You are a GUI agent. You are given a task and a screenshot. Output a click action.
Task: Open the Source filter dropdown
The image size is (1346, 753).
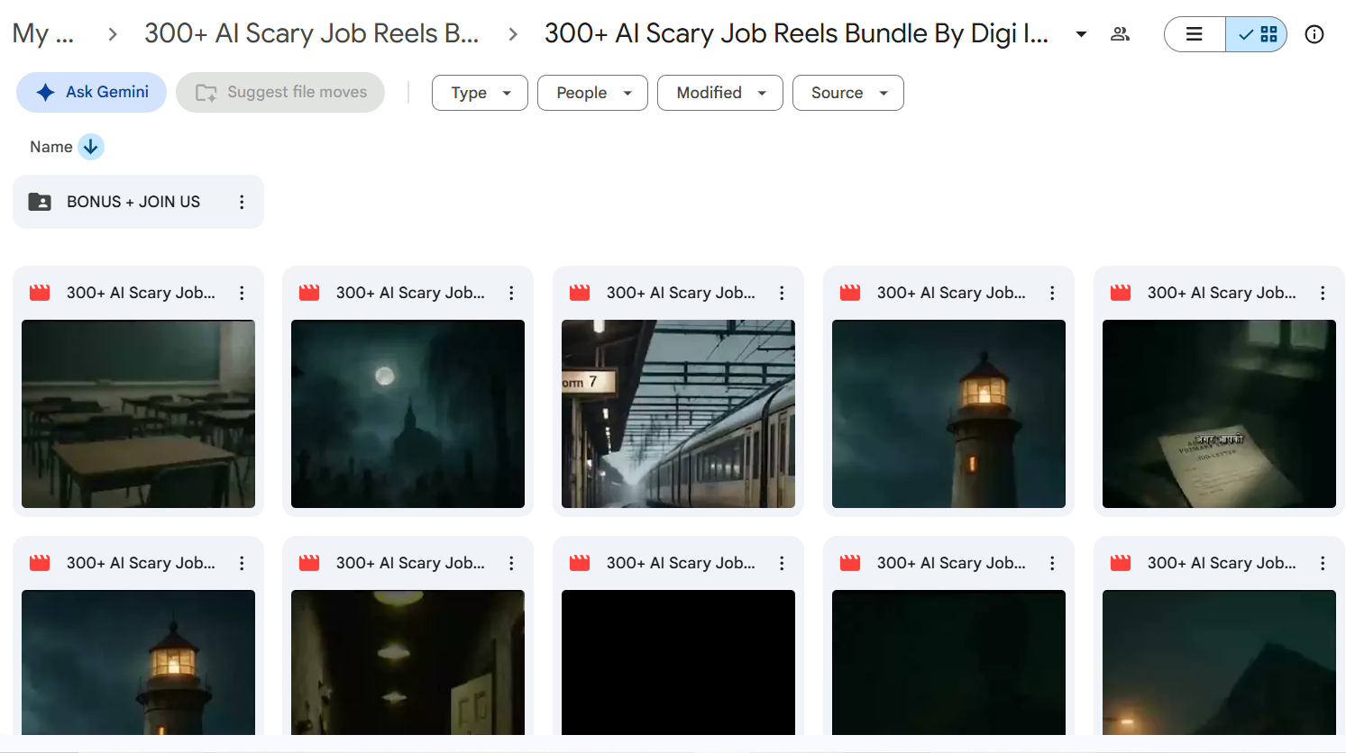pyautogui.click(x=848, y=93)
